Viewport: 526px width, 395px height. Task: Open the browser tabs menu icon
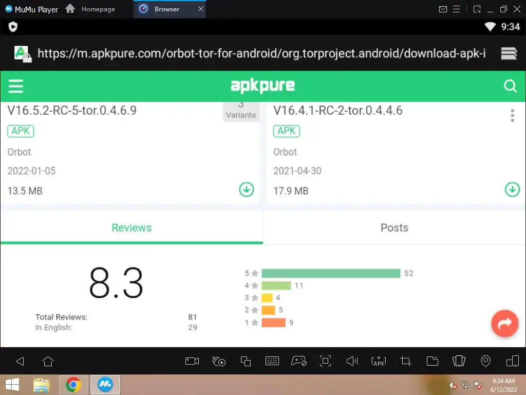[509, 53]
